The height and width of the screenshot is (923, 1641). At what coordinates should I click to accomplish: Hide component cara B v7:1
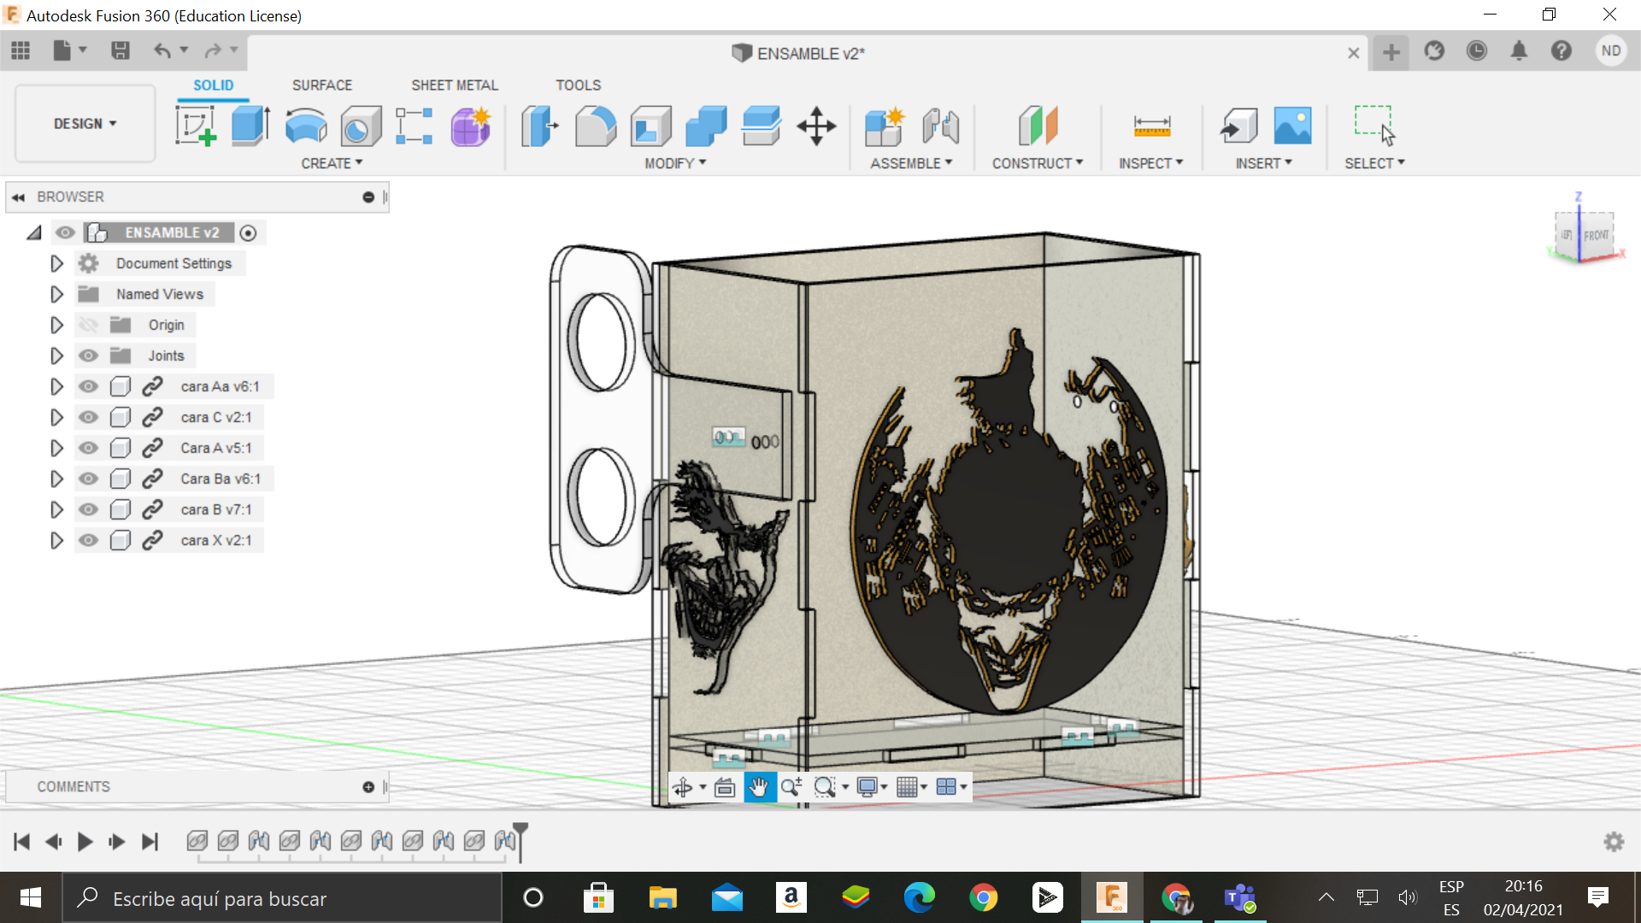pos(88,509)
